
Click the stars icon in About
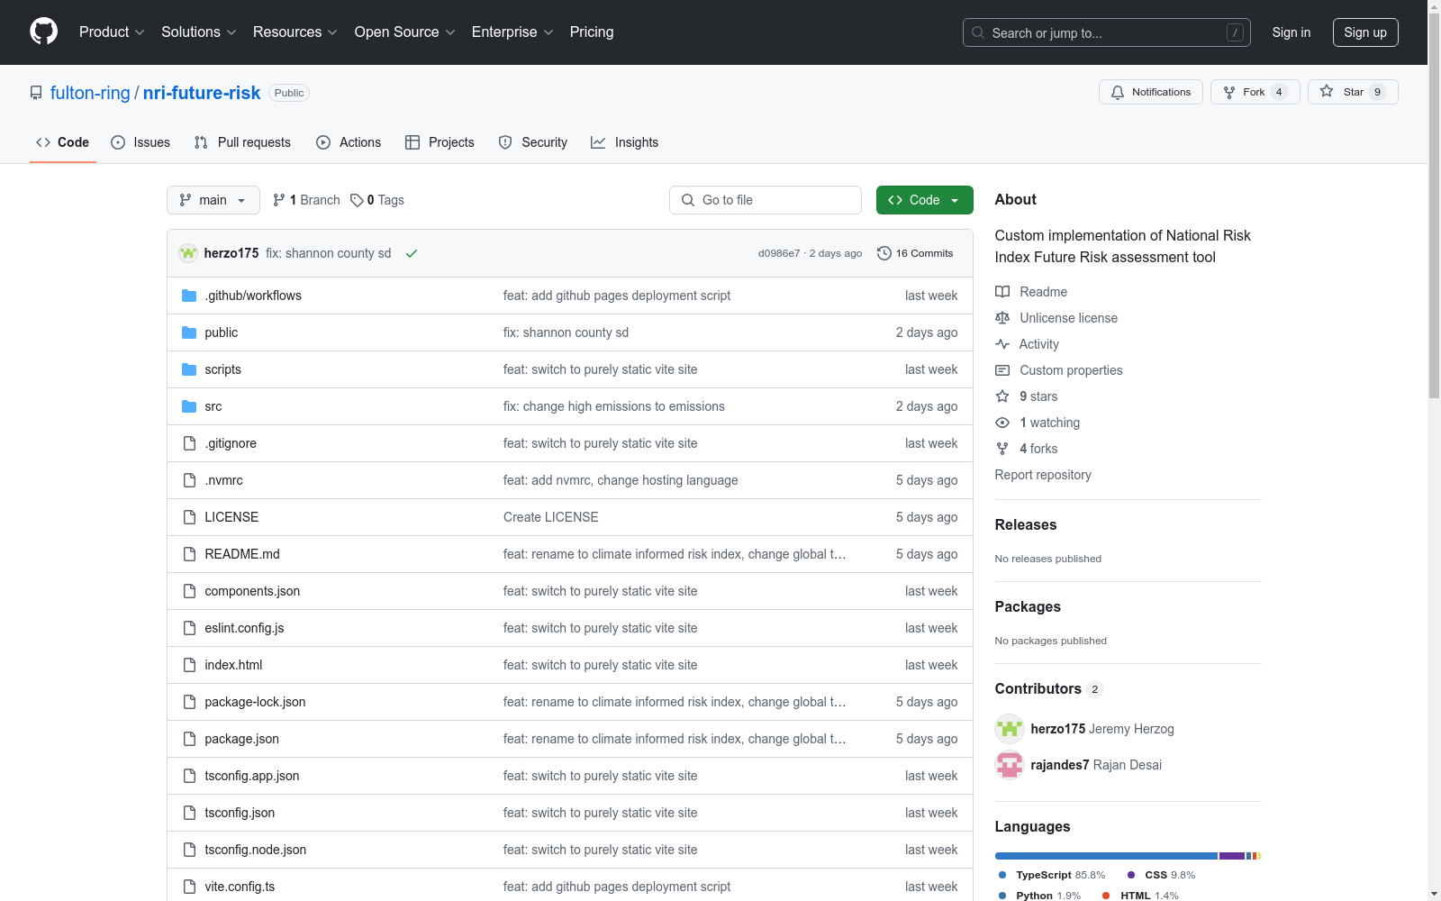click(1002, 396)
